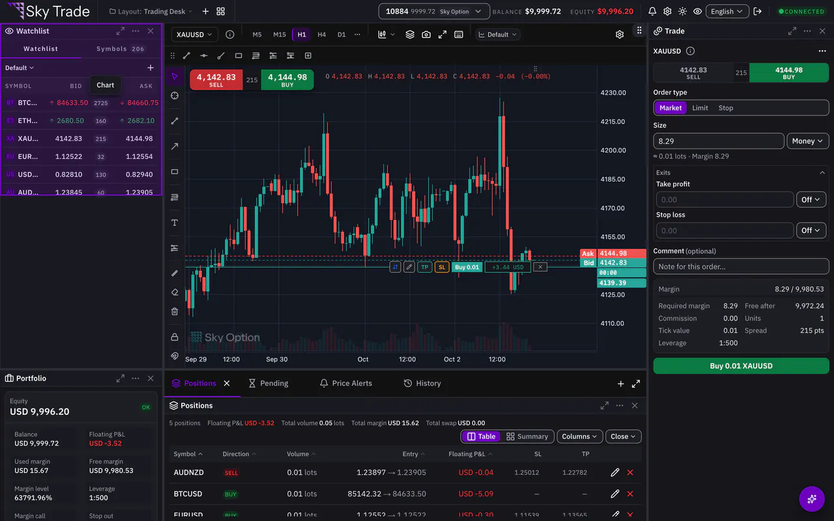The image size is (834, 521).
Task: Open the English language dropdown
Action: tap(727, 11)
